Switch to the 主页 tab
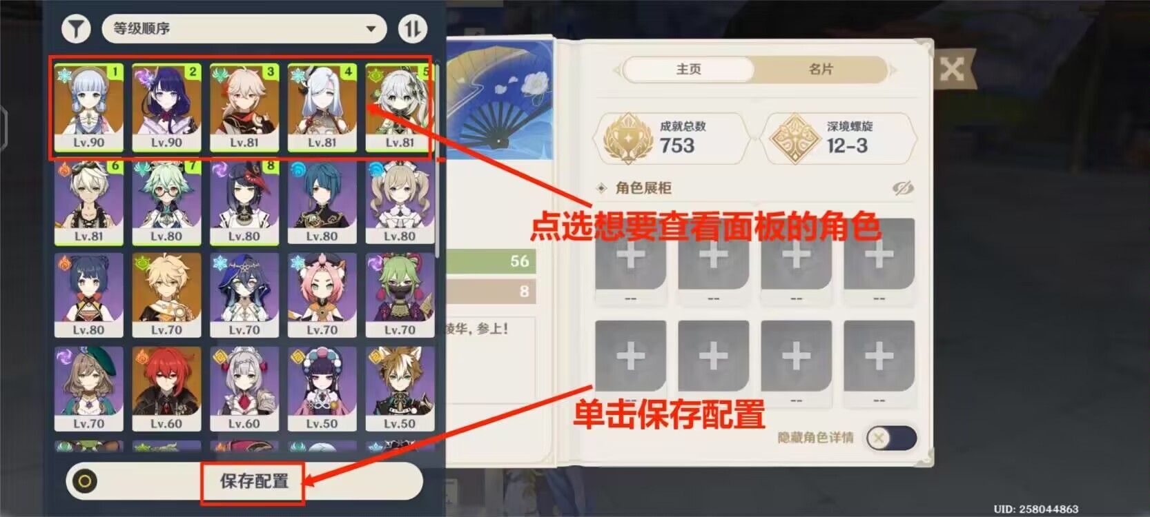 pyautogui.click(x=688, y=70)
